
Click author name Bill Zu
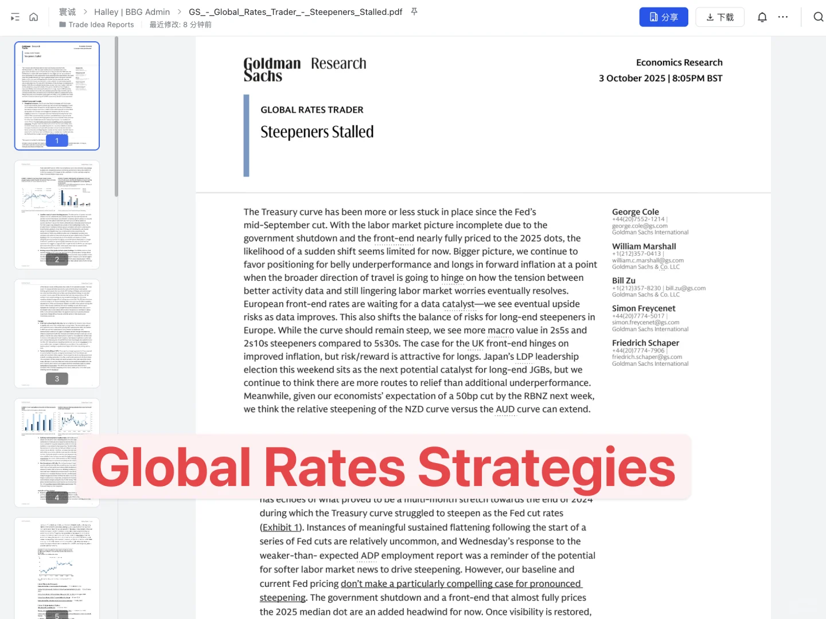click(624, 280)
